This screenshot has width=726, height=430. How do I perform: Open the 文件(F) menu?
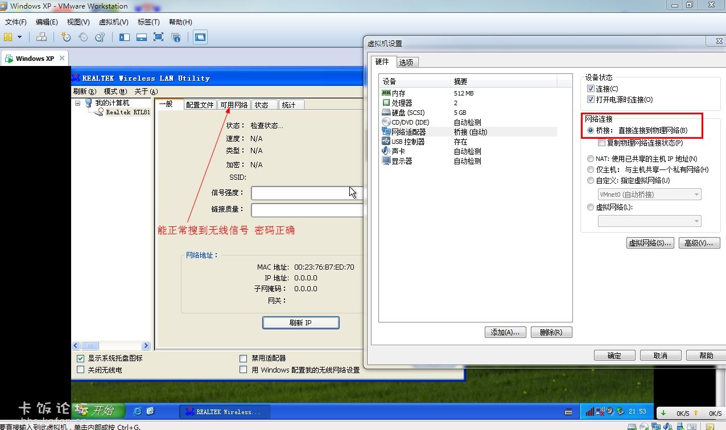(x=16, y=22)
